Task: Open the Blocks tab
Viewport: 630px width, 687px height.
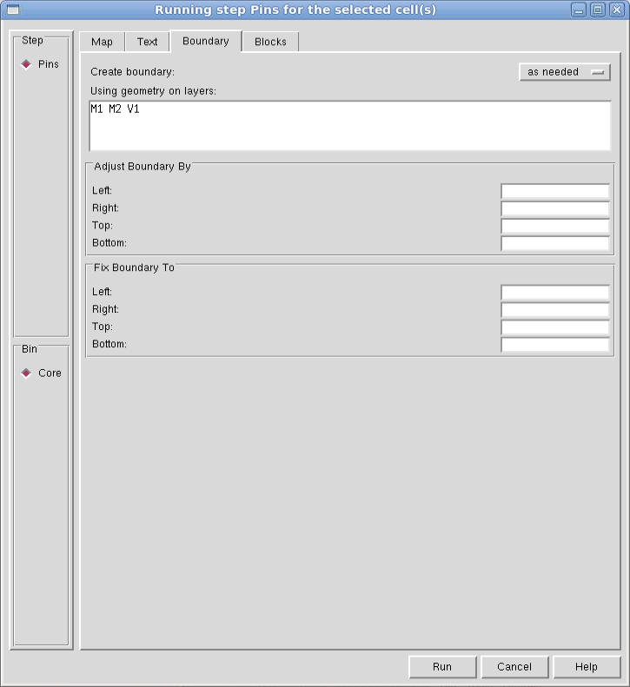Action: tap(270, 42)
